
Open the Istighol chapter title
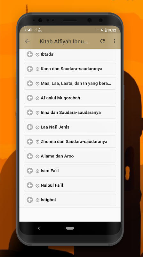click(48, 200)
